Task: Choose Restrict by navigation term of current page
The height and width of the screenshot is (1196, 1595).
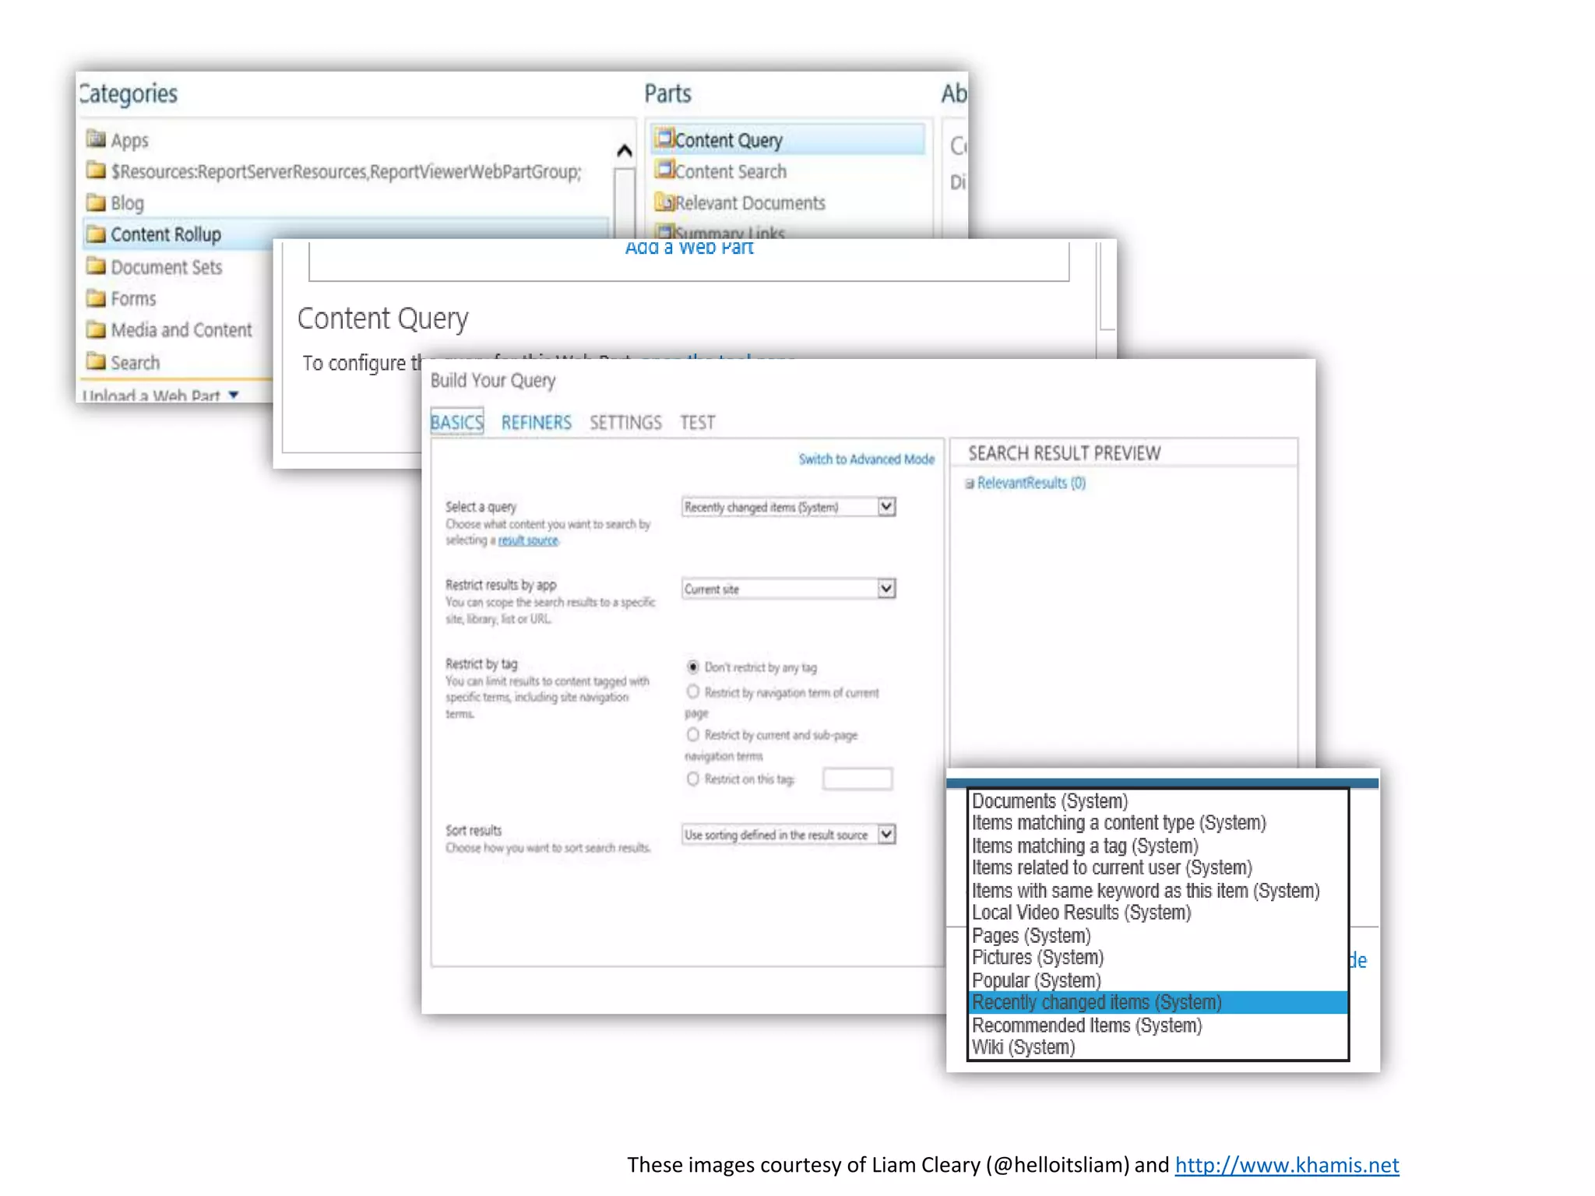Action: tap(692, 691)
